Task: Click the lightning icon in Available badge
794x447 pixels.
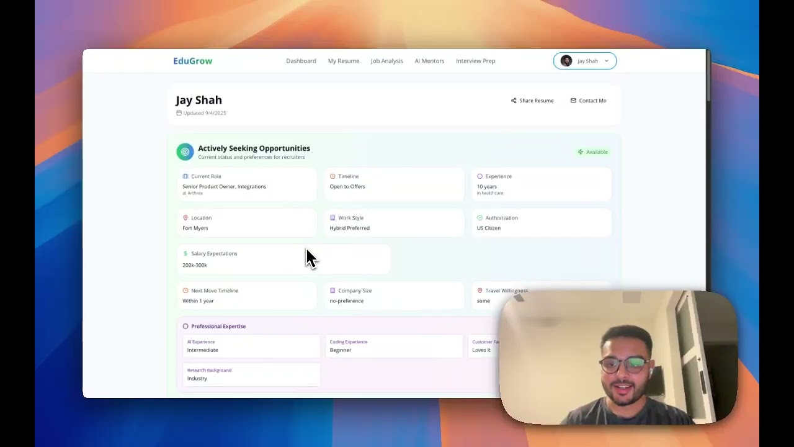Action: (581, 152)
